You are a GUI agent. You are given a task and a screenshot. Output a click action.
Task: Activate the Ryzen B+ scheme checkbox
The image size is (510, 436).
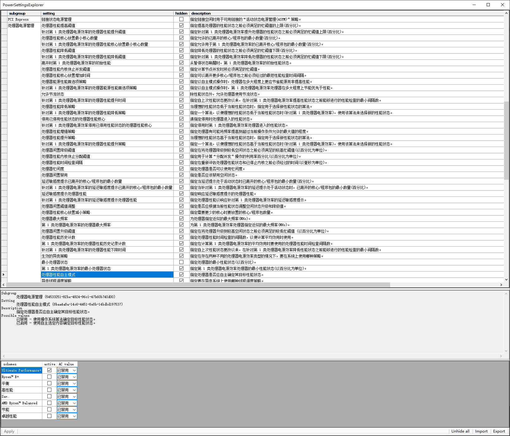coord(49,377)
